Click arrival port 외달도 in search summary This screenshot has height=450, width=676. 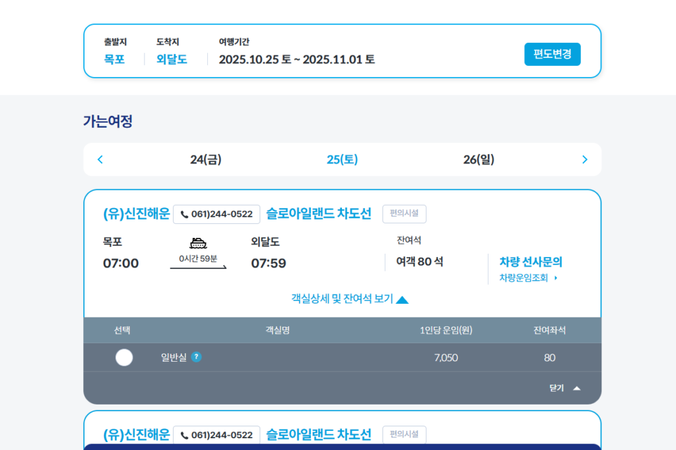(172, 59)
